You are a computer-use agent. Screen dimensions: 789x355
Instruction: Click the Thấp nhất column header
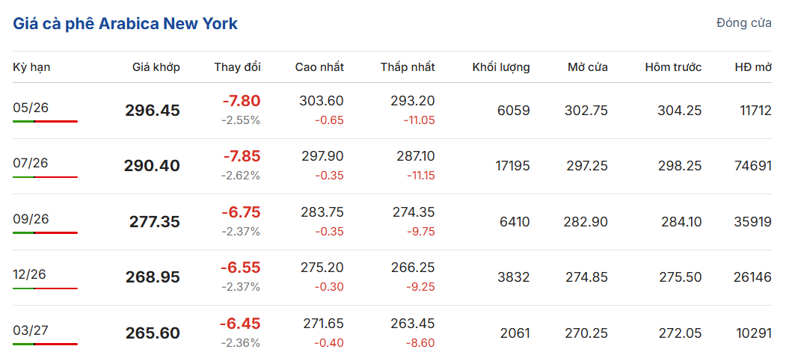point(407,67)
